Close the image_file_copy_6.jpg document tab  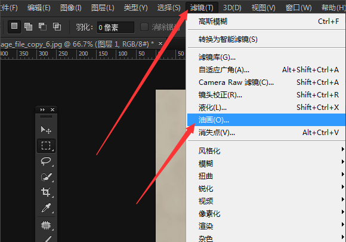pos(160,44)
